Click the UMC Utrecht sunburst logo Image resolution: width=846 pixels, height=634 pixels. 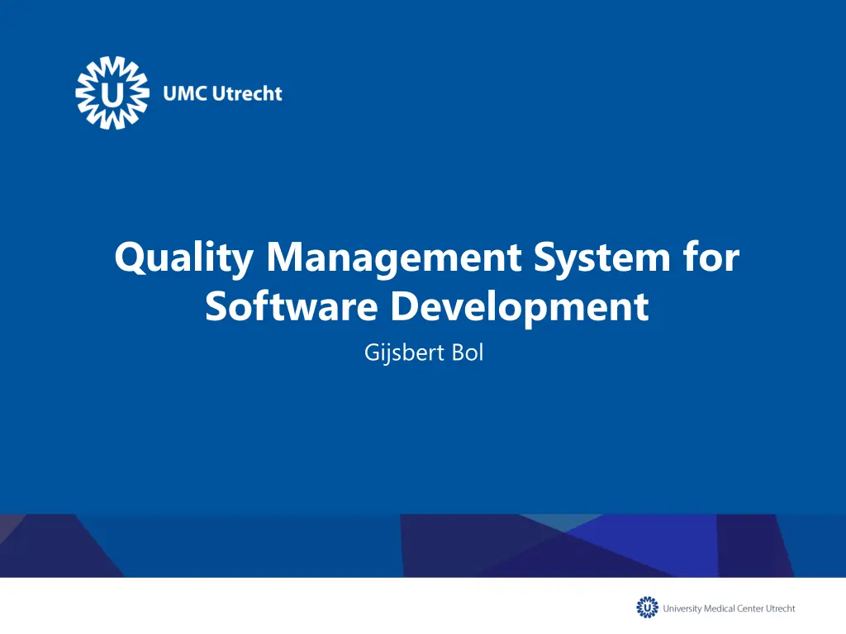point(112,93)
